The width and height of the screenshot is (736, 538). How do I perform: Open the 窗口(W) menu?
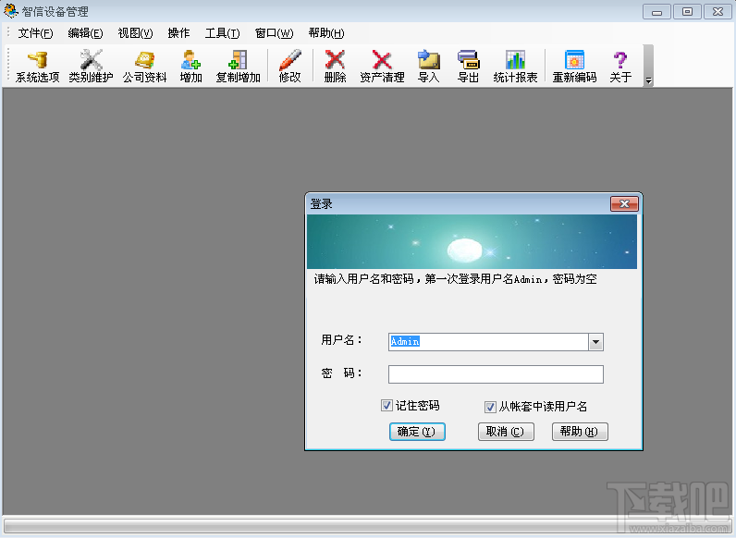tap(274, 33)
